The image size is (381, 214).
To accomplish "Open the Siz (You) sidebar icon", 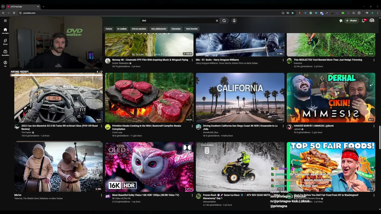I will pos(5,64).
